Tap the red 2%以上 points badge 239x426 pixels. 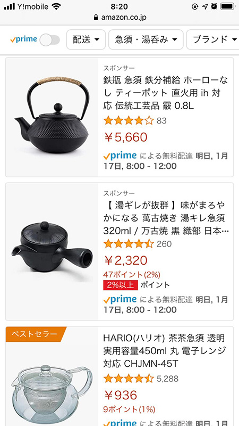click(x=121, y=285)
